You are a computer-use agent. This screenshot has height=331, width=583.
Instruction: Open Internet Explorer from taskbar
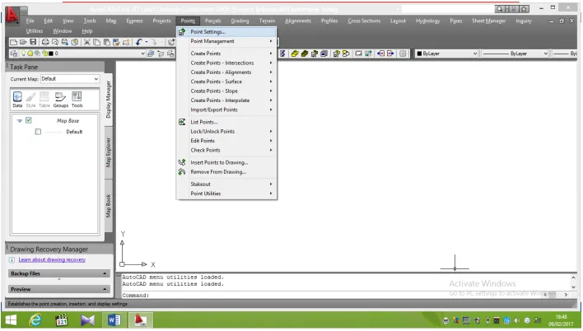[35, 319]
